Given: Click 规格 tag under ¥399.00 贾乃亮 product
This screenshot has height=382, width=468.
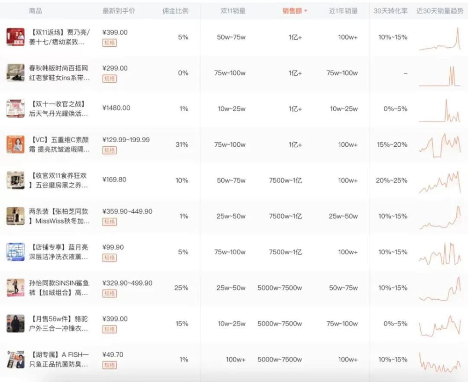Looking at the screenshot, I should tap(110, 43).
